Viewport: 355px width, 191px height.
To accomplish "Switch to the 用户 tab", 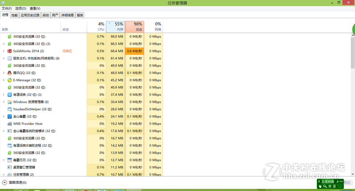I will click(55, 15).
